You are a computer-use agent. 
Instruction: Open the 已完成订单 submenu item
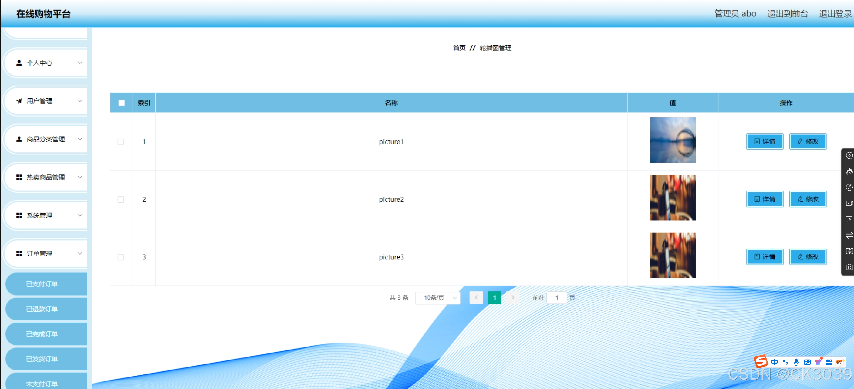click(42, 333)
